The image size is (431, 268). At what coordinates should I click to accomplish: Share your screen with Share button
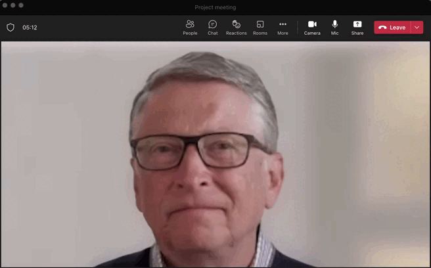(x=357, y=28)
